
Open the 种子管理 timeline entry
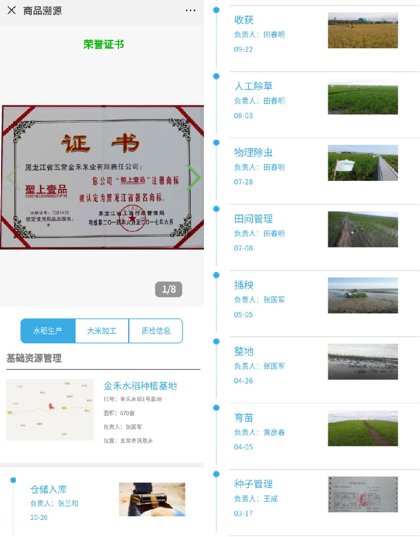pos(253,484)
